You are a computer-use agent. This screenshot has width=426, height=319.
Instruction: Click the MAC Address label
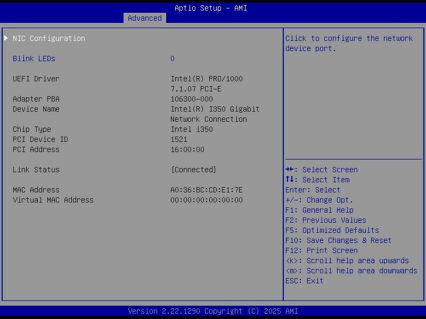point(36,190)
